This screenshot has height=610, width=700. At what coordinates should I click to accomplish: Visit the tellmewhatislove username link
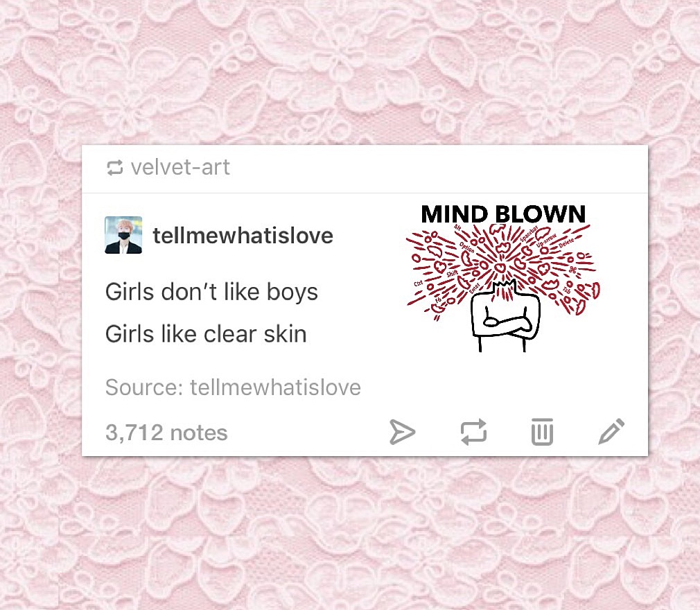coord(243,236)
